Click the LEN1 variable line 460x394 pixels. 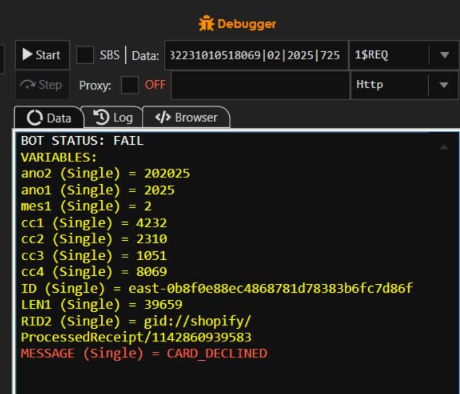coord(101,305)
